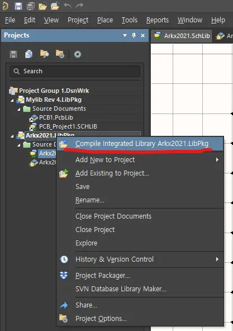
Task: Choose SVN Database Library Maker
Action: pyautogui.click(x=140, y=289)
